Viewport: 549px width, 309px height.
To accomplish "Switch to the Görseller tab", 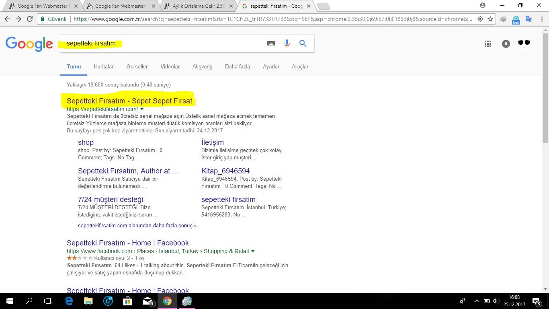I will click(137, 67).
